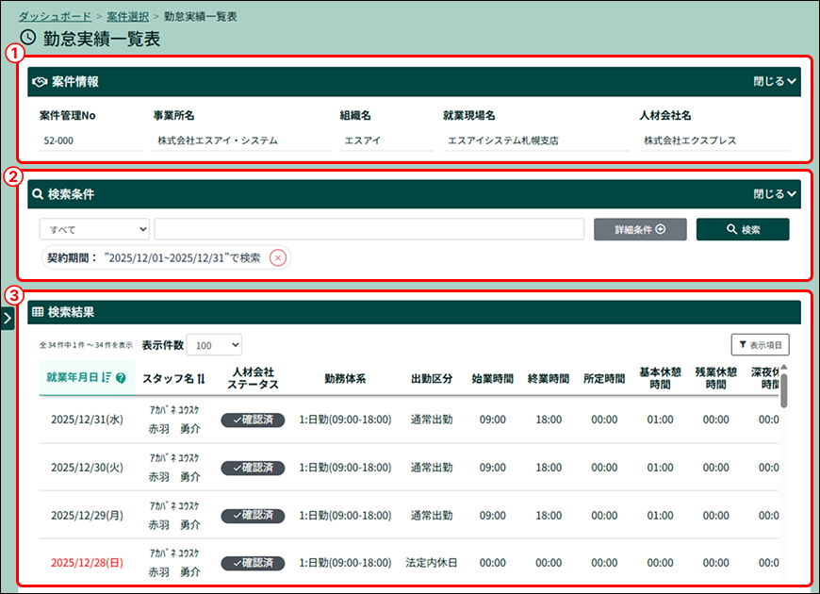Click the 確認済 badge for 2025/12/28 row
Viewport: 820px width, 594px height.
coord(254,563)
